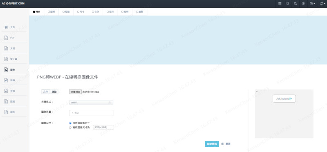This screenshot has height=152, width=327.
Task: Click the four-square grid icon in header
Action: point(280,4)
